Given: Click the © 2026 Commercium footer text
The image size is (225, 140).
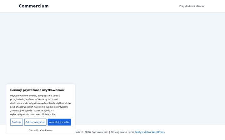Looking at the screenshot, I should [95, 132].
